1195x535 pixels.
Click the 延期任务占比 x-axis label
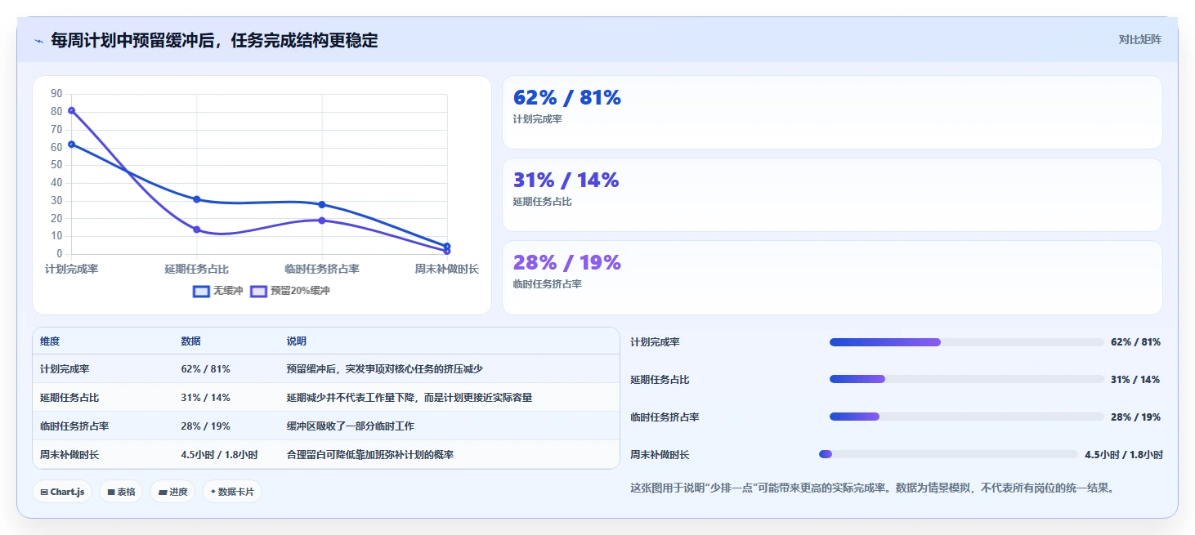tap(197, 269)
